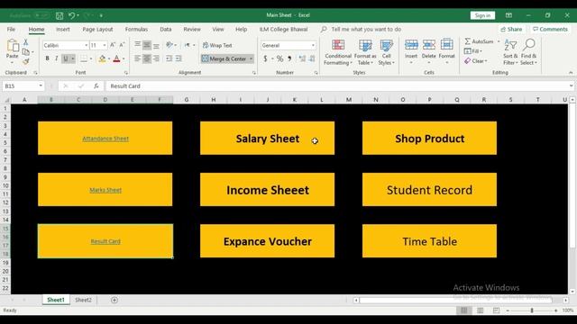
Task: Open the General number format dropdown
Action: tap(313, 45)
